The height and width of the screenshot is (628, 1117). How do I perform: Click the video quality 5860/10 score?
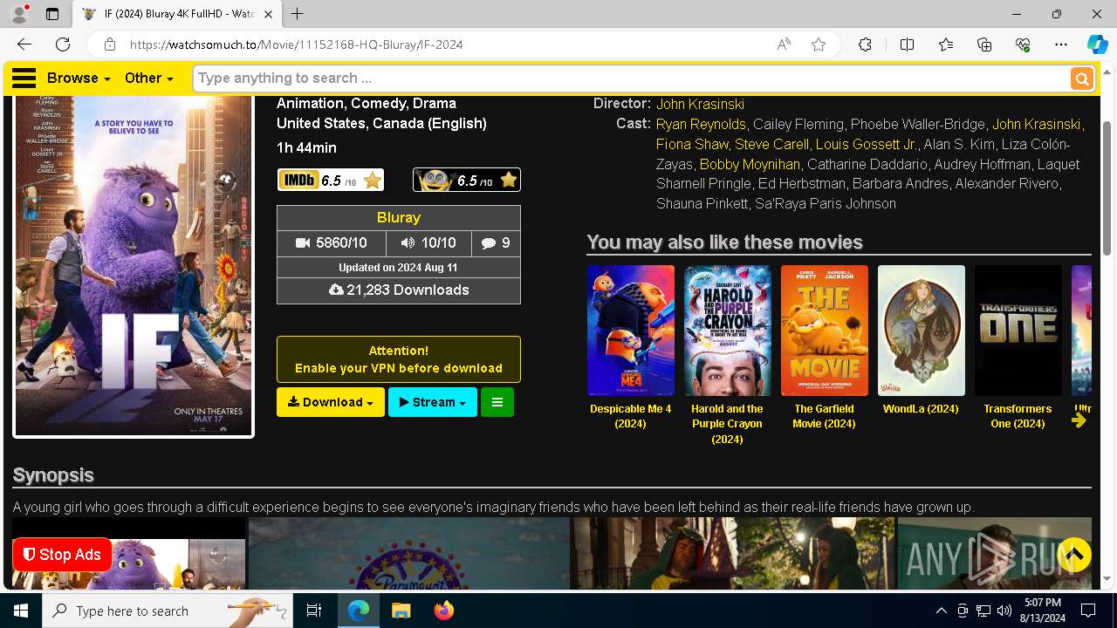(x=331, y=243)
